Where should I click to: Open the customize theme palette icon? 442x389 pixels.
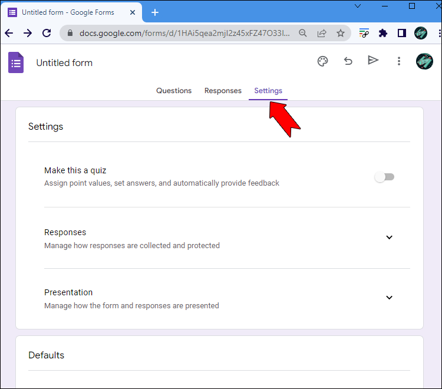322,61
